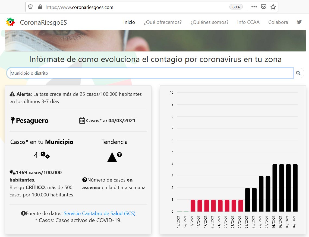Click the 1369 casos/100.000 habitantes text
The image size is (309, 237).
tap(36, 176)
